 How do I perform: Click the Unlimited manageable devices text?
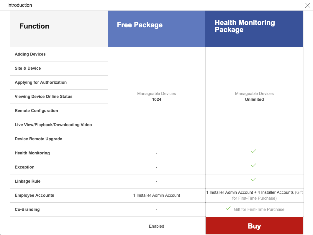pos(254,99)
